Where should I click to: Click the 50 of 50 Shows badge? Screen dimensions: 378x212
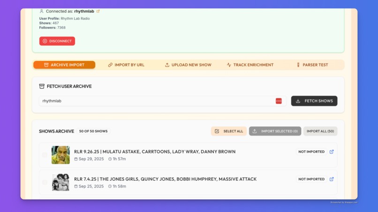[x=93, y=132]
